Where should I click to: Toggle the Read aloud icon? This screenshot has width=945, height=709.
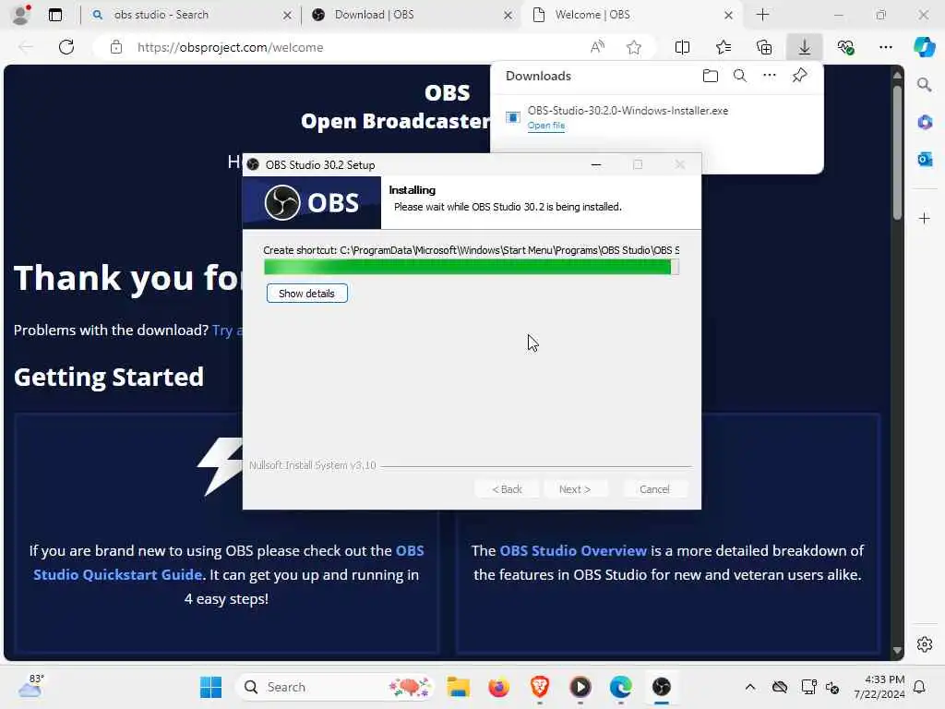click(x=597, y=47)
